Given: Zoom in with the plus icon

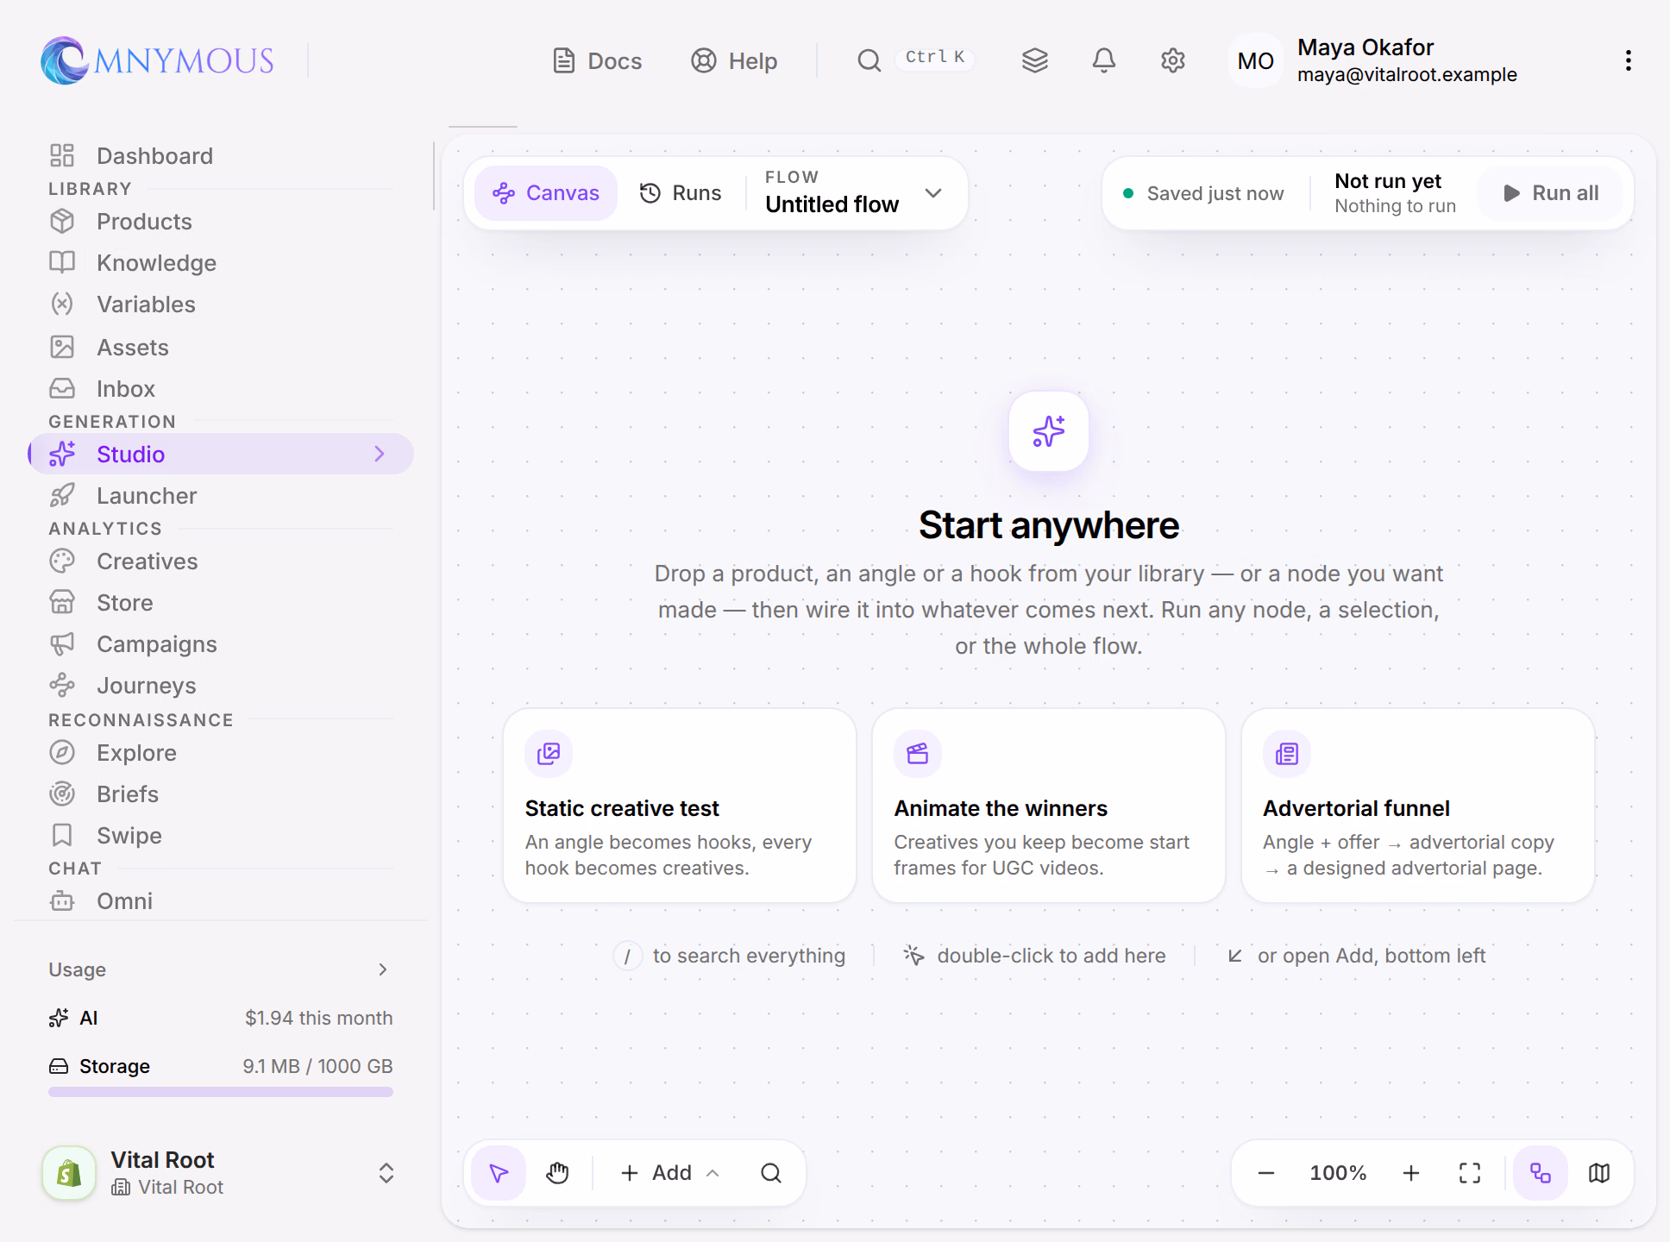Looking at the screenshot, I should pos(1411,1173).
